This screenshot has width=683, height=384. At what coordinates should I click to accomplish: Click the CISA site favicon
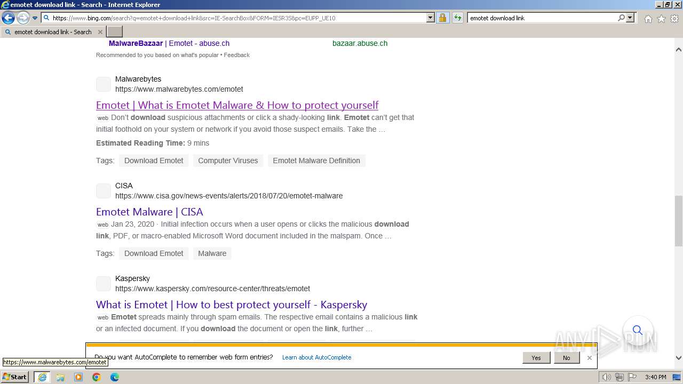[104, 191]
